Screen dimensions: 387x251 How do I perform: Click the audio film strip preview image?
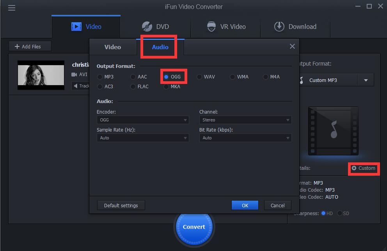click(333, 131)
